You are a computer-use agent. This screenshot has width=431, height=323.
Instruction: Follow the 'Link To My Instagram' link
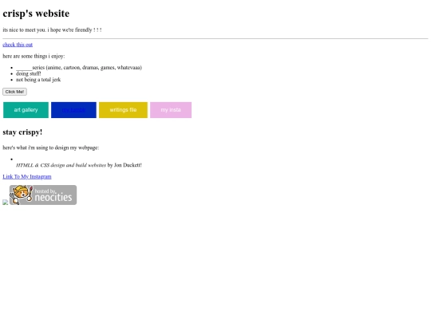coord(27,176)
